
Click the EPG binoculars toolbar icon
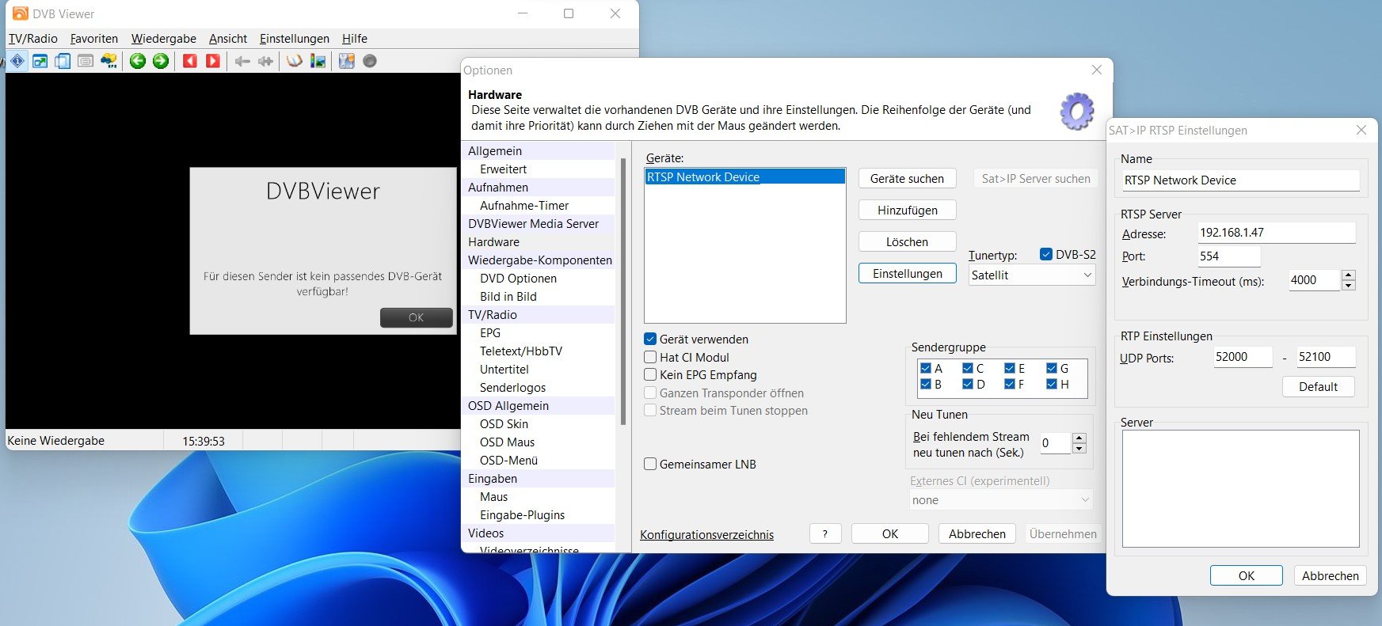pos(109,61)
